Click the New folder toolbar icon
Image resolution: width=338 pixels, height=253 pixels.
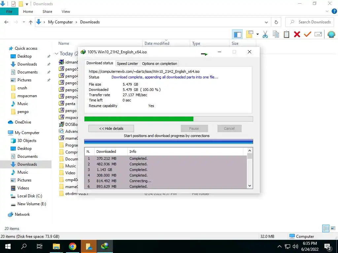point(250,34)
